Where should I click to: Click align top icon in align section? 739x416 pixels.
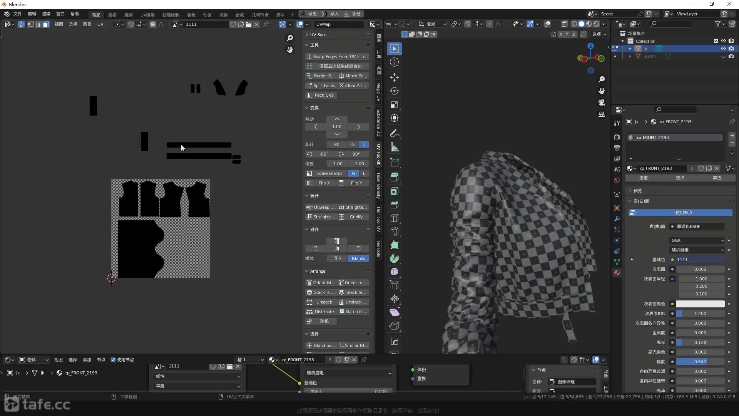click(337, 241)
